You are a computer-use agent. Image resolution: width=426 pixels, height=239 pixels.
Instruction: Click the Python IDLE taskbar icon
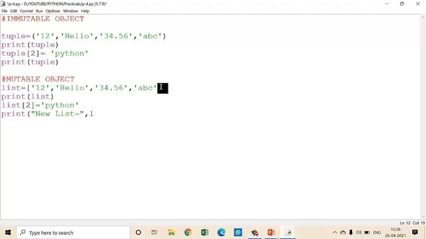coord(288,232)
